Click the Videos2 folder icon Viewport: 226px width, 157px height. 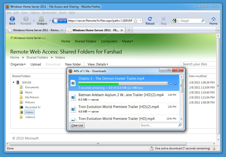coord(21,117)
